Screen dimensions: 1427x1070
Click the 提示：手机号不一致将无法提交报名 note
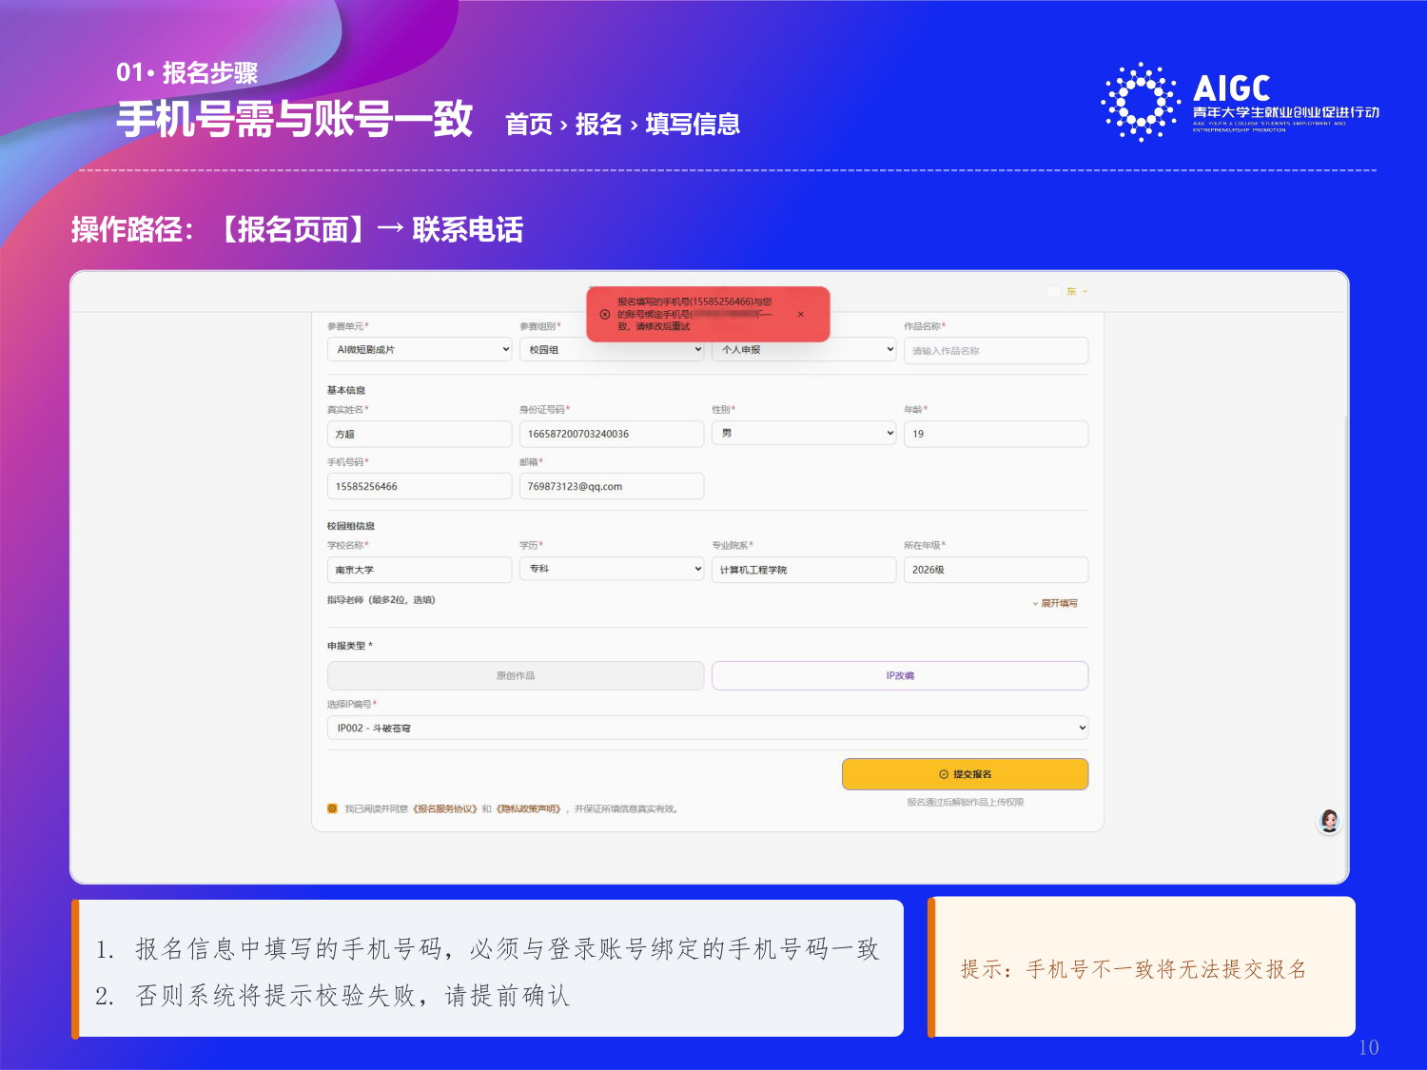click(x=1133, y=969)
